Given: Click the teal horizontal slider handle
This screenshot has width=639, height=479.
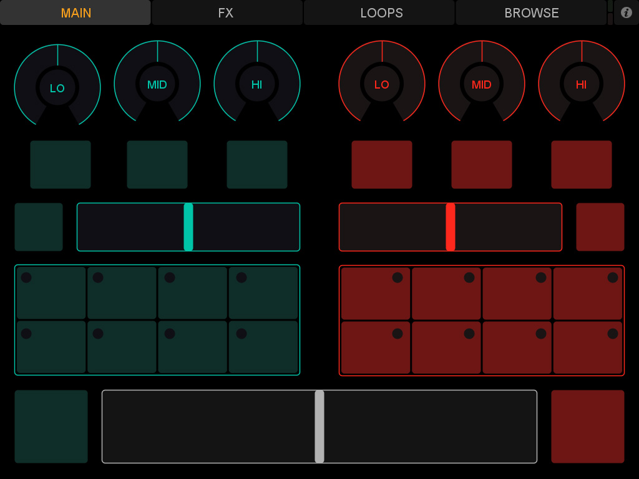Looking at the screenshot, I should click(x=188, y=227).
